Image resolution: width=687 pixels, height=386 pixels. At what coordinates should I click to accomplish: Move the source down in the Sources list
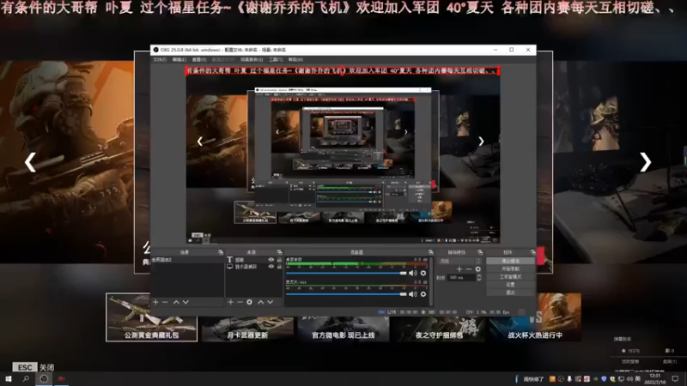tap(271, 302)
